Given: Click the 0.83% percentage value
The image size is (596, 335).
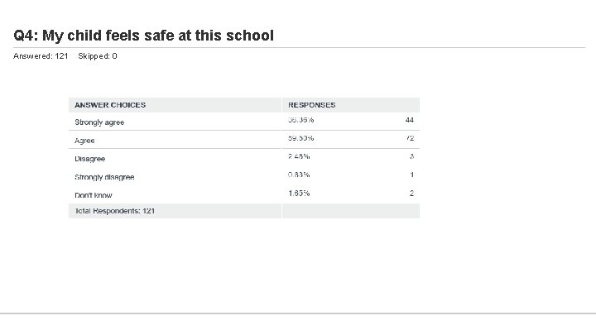Looking at the screenshot, I should [299, 175].
